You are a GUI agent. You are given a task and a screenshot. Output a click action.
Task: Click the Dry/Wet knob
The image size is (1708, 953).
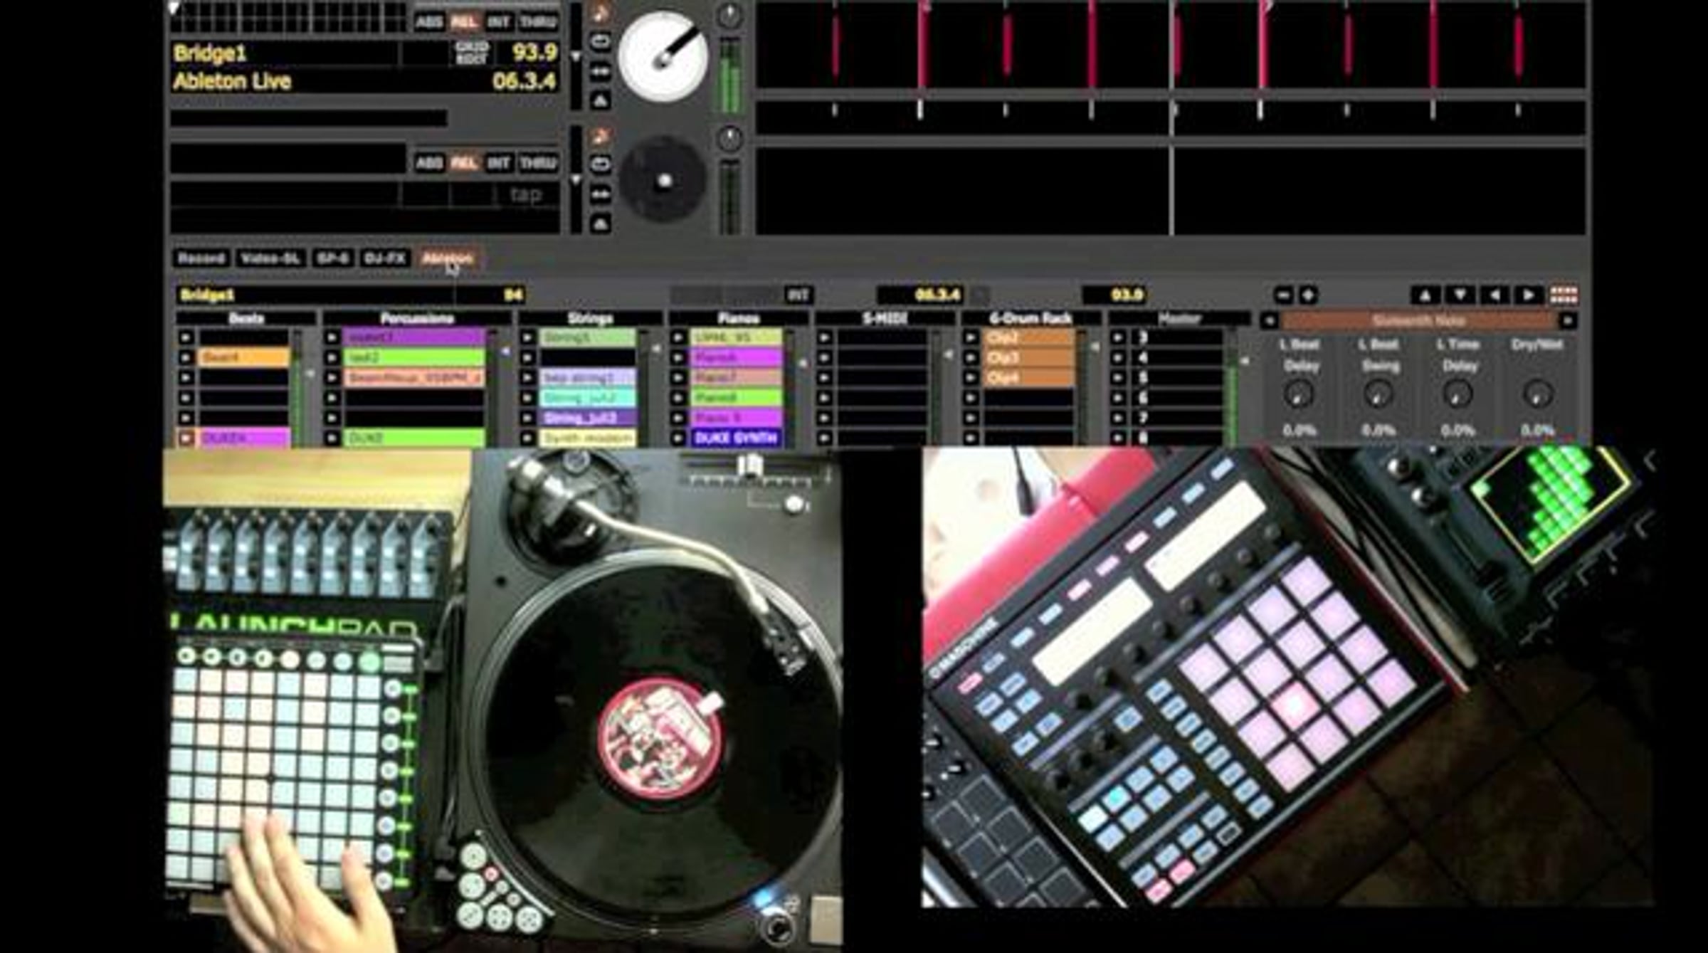pyautogui.click(x=1537, y=394)
